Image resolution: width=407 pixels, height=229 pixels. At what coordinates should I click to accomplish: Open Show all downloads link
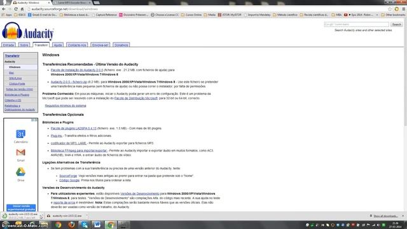pos(386,216)
